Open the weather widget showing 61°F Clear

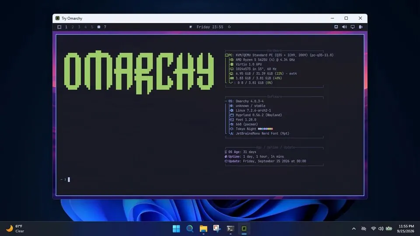point(15,229)
